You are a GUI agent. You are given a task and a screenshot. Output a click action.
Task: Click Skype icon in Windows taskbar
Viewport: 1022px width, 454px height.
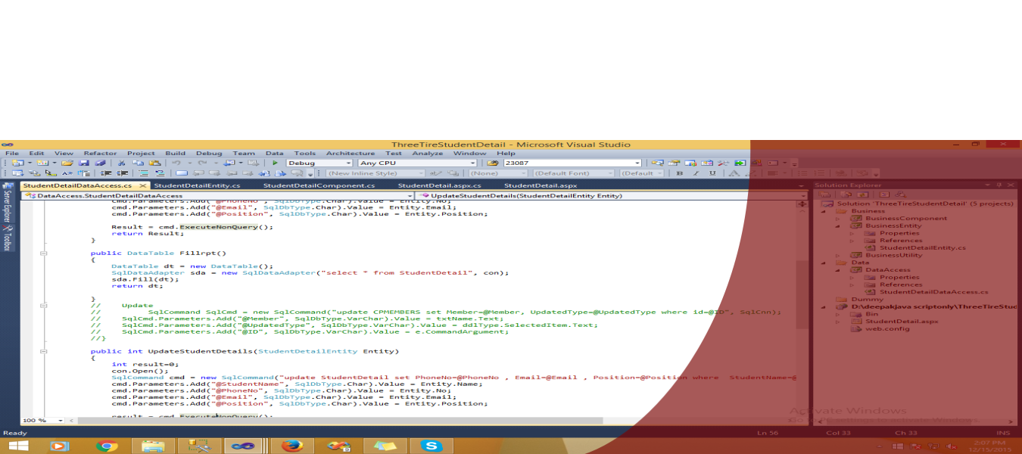coord(433,446)
